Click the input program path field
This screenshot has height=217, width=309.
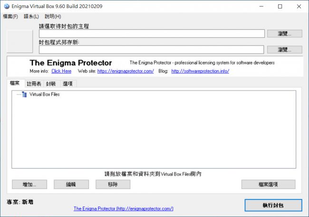tap(151, 34)
